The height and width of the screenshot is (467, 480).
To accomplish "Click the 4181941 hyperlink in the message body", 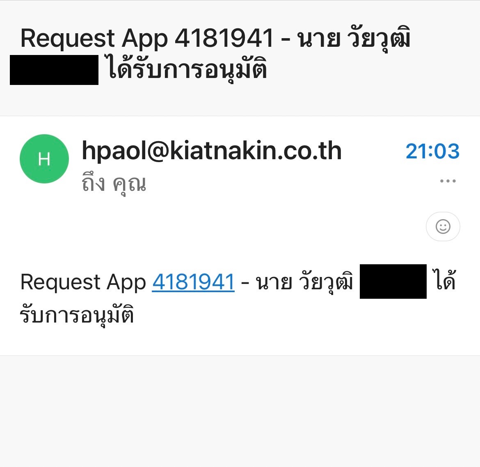I will [193, 282].
